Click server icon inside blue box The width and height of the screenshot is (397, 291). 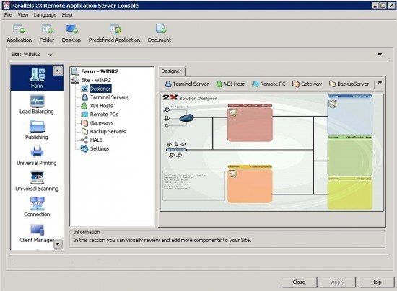333,104
